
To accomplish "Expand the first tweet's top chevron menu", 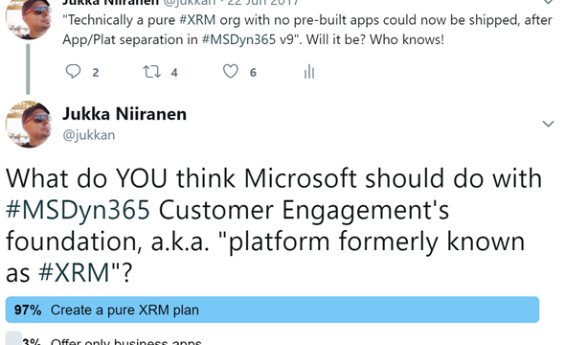I will [548, 2].
